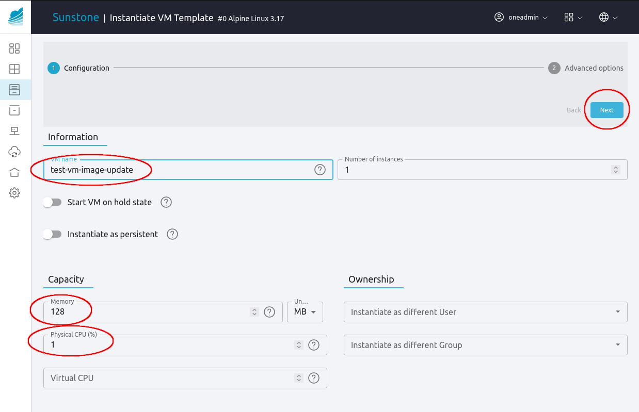
Task: Open the oneadmin user menu
Action: [521, 17]
